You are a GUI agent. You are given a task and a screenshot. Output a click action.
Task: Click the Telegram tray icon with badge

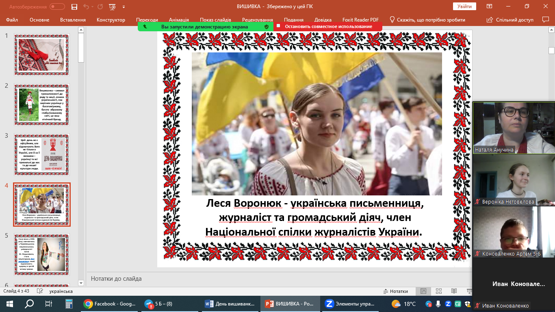(x=429, y=304)
